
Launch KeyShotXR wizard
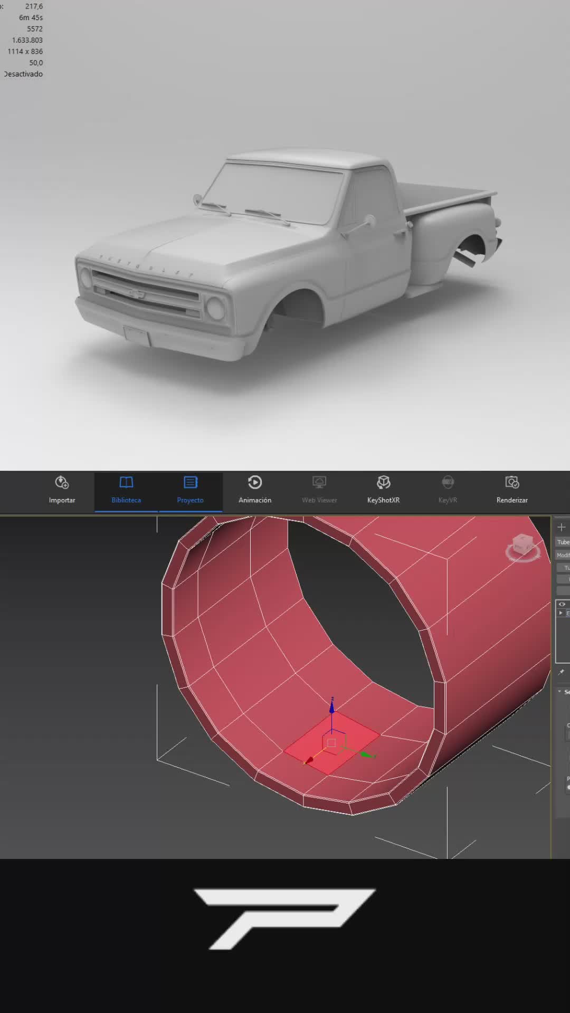pyautogui.click(x=383, y=491)
